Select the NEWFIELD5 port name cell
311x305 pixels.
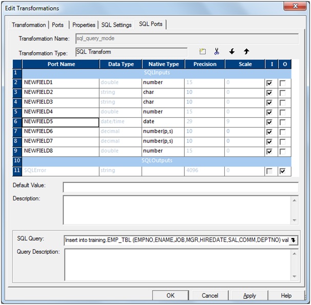[x=61, y=123]
